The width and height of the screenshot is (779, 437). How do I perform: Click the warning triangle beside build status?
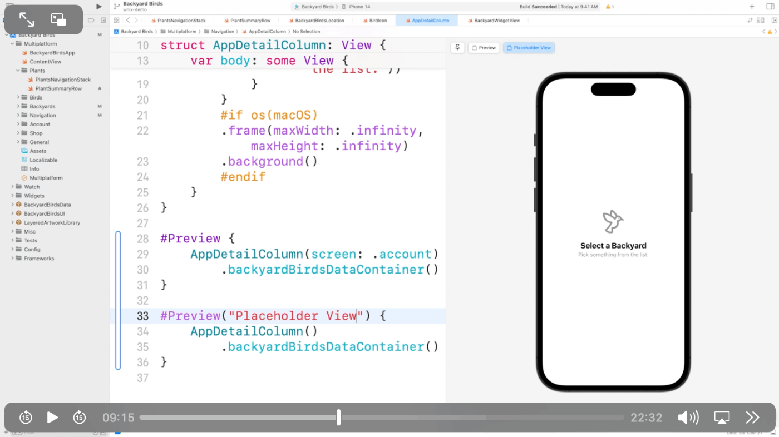(x=609, y=7)
